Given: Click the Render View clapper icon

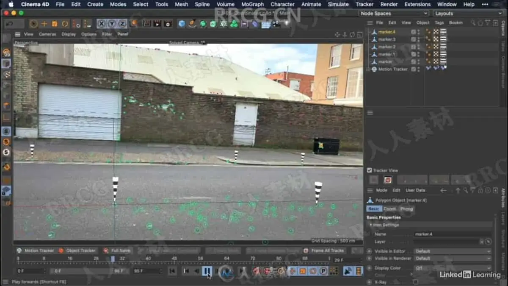Looking at the screenshot, I should pyautogui.click(x=147, y=24).
